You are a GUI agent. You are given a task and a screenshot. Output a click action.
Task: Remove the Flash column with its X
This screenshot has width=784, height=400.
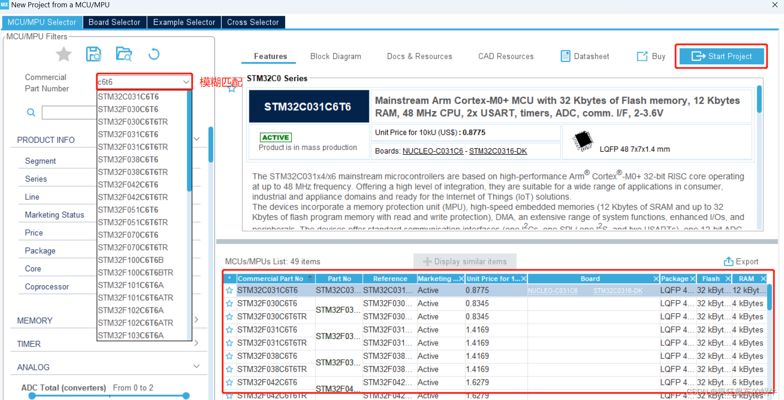click(728, 279)
